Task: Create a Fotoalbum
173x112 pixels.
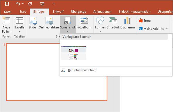Action: pyautogui.click(x=84, y=23)
